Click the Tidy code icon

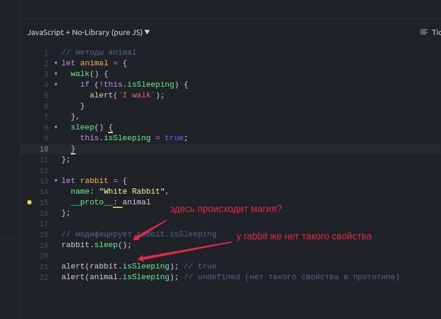(x=424, y=32)
